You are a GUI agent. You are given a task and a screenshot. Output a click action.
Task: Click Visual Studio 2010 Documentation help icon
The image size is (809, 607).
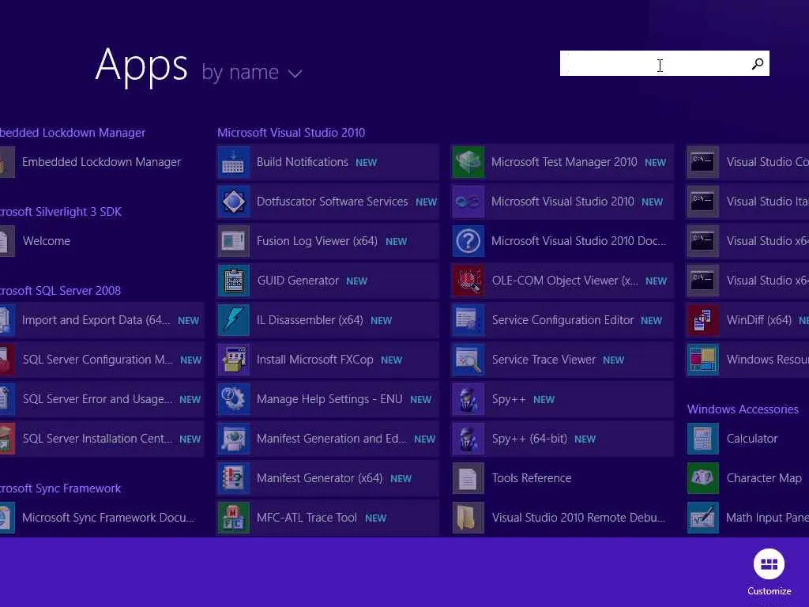coord(468,241)
